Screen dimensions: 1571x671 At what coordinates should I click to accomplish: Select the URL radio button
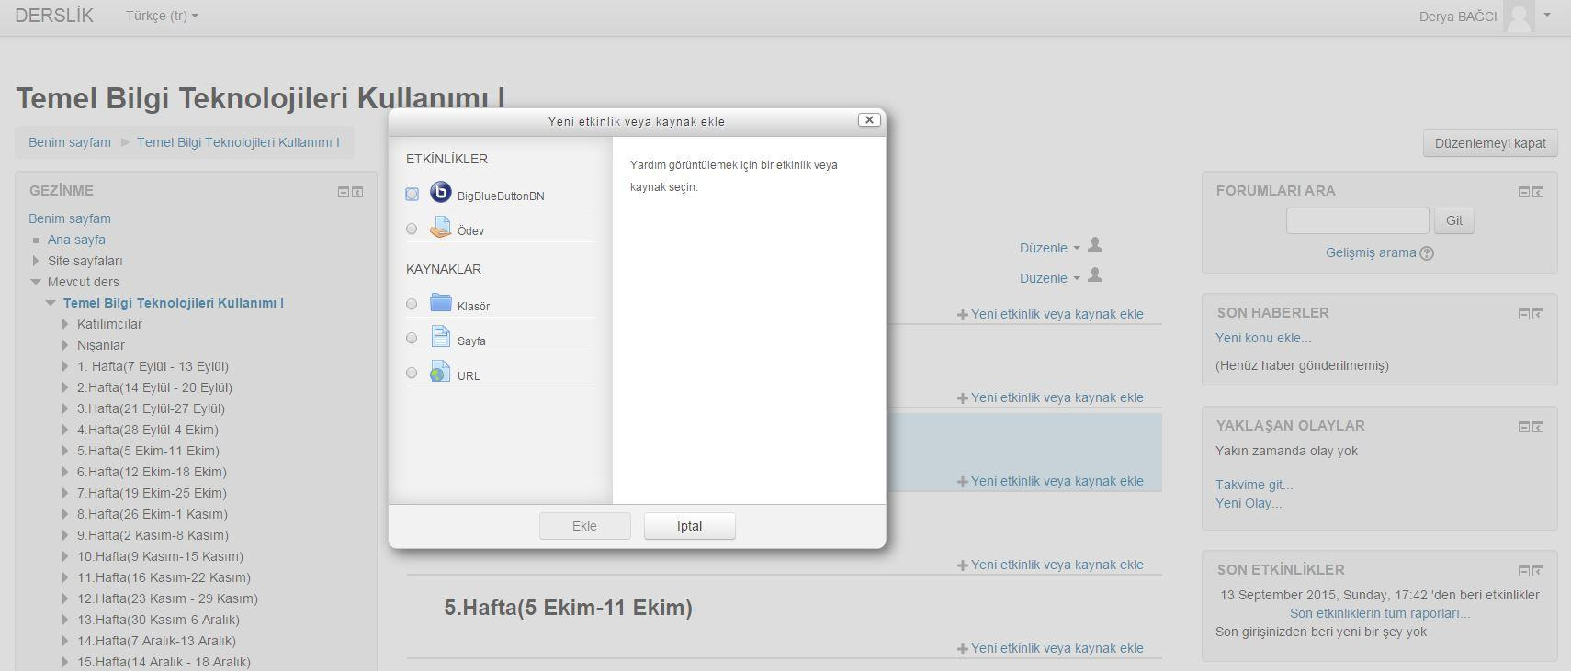(x=412, y=373)
